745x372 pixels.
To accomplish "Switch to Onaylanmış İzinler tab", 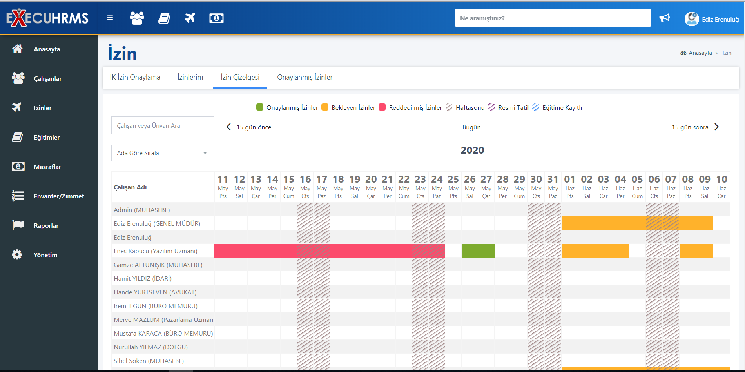I will point(305,77).
